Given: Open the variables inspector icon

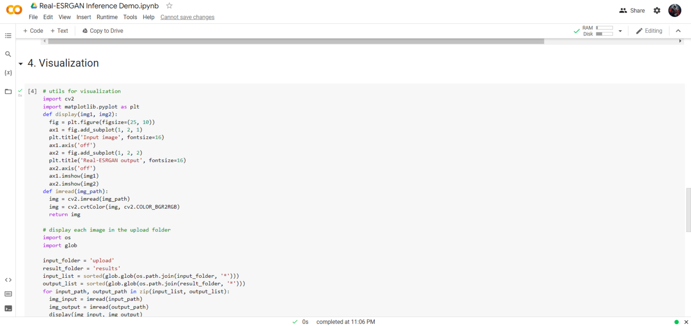Looking at the screenshot, I should pos(8,72).
